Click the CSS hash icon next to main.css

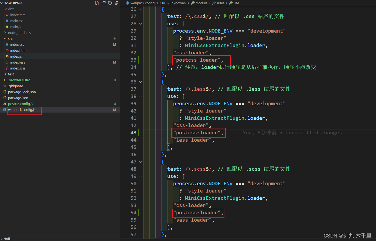coord(7,21)
